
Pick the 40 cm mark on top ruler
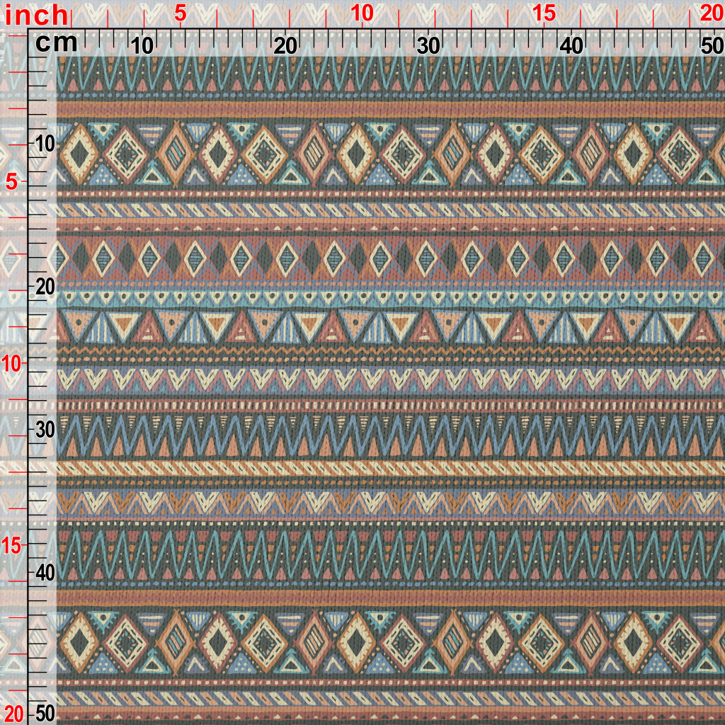pyautogui.click(x=571, y=46)
